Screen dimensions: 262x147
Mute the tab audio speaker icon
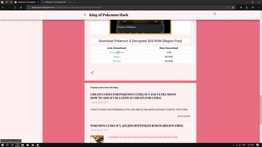click(11, 2)
